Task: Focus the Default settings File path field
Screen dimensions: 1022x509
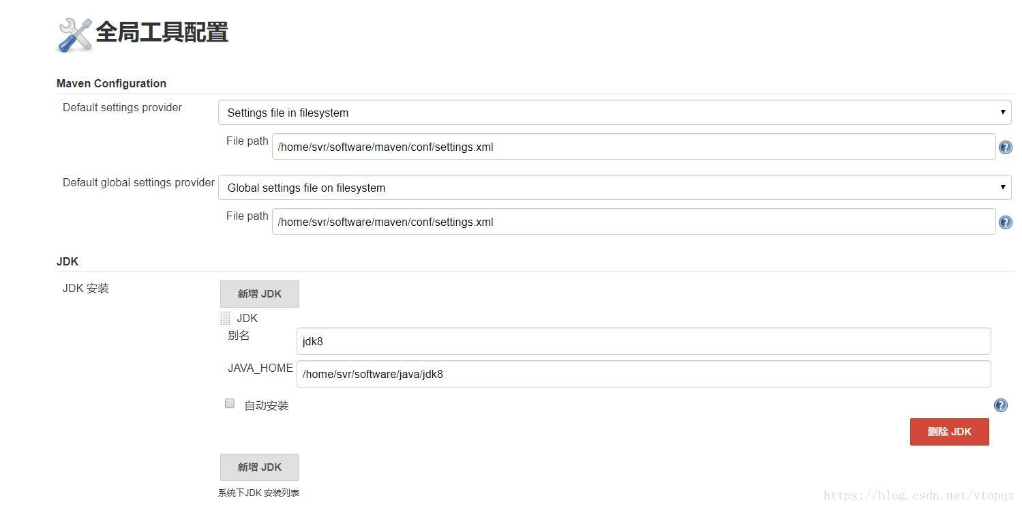Action: [x=633, y=147]
